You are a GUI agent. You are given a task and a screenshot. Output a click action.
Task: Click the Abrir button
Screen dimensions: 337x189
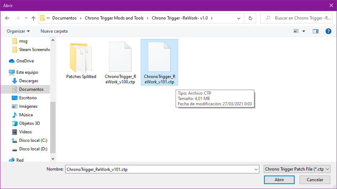click(279, 180)
